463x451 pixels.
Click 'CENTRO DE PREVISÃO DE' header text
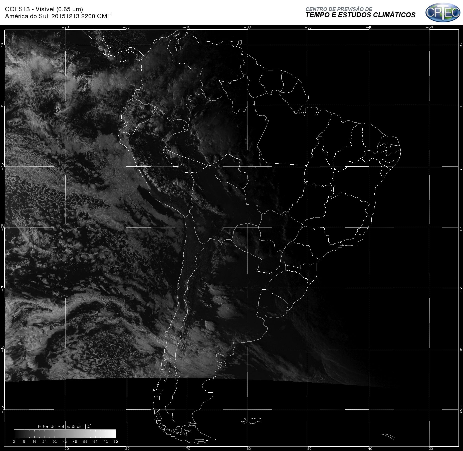[x=339, y=9]
